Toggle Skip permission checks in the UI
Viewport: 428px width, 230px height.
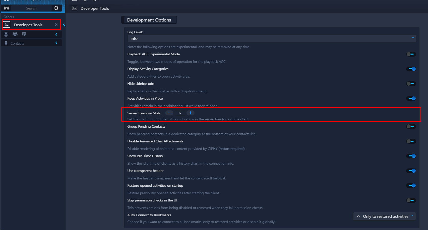(411, 200)
